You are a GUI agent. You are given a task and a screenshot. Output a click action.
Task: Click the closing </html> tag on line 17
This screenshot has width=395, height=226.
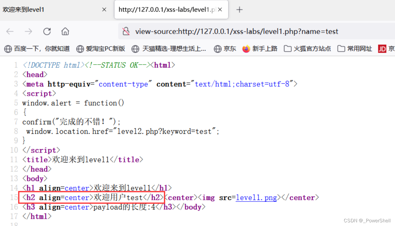coord(37,217)
